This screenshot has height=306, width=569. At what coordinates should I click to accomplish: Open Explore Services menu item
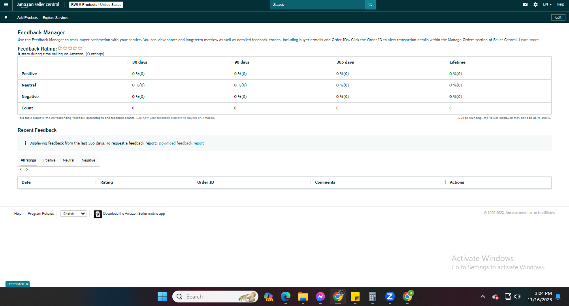pos(55,18)
